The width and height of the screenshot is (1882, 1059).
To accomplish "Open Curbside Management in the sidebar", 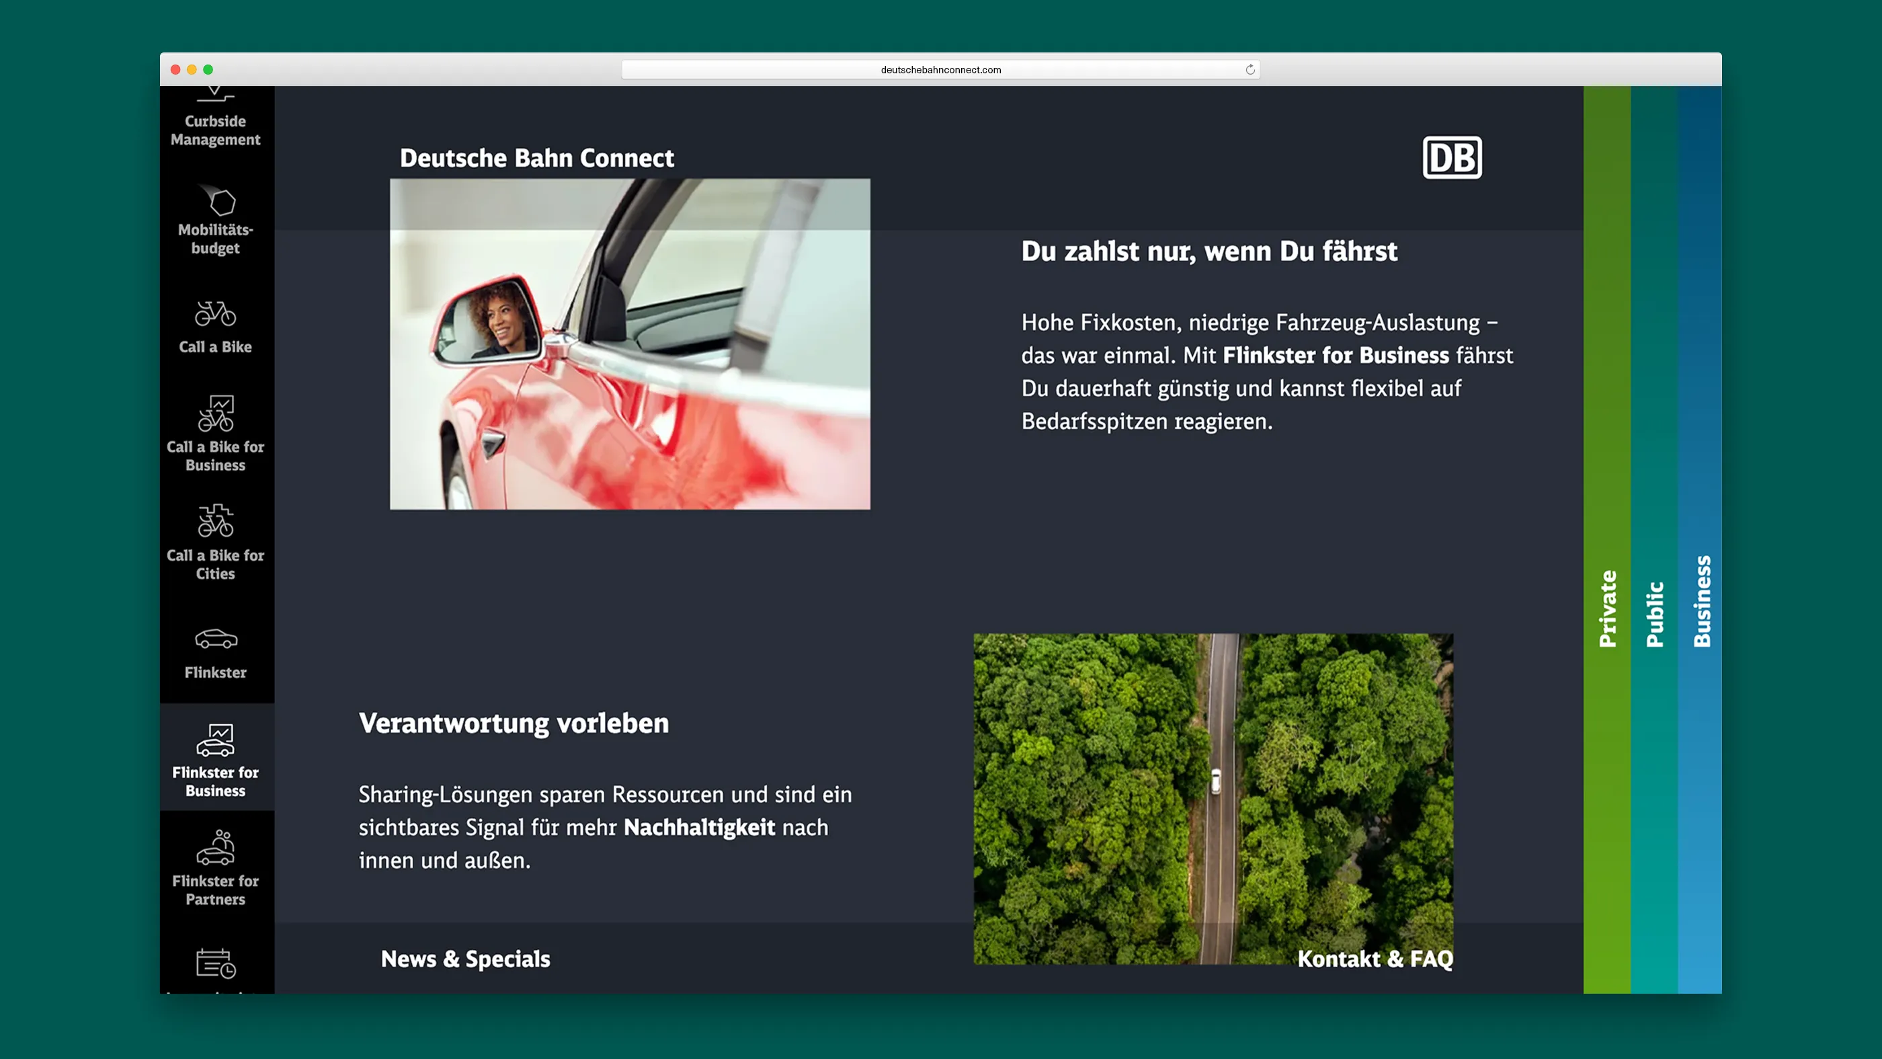I will tap(216, 130).
